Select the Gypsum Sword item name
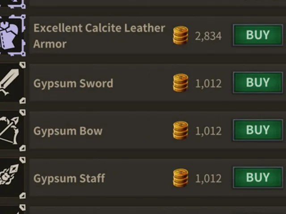Screen dimensions: 286x214 pyautogui.click(x=73, y=84)
